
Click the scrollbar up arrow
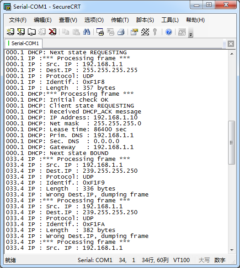[x=232, y=54]
